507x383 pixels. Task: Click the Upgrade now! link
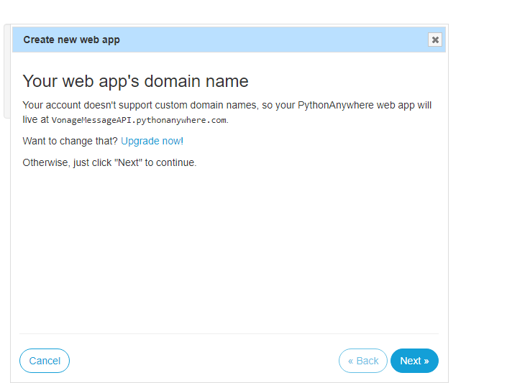(x=152, y=141)
